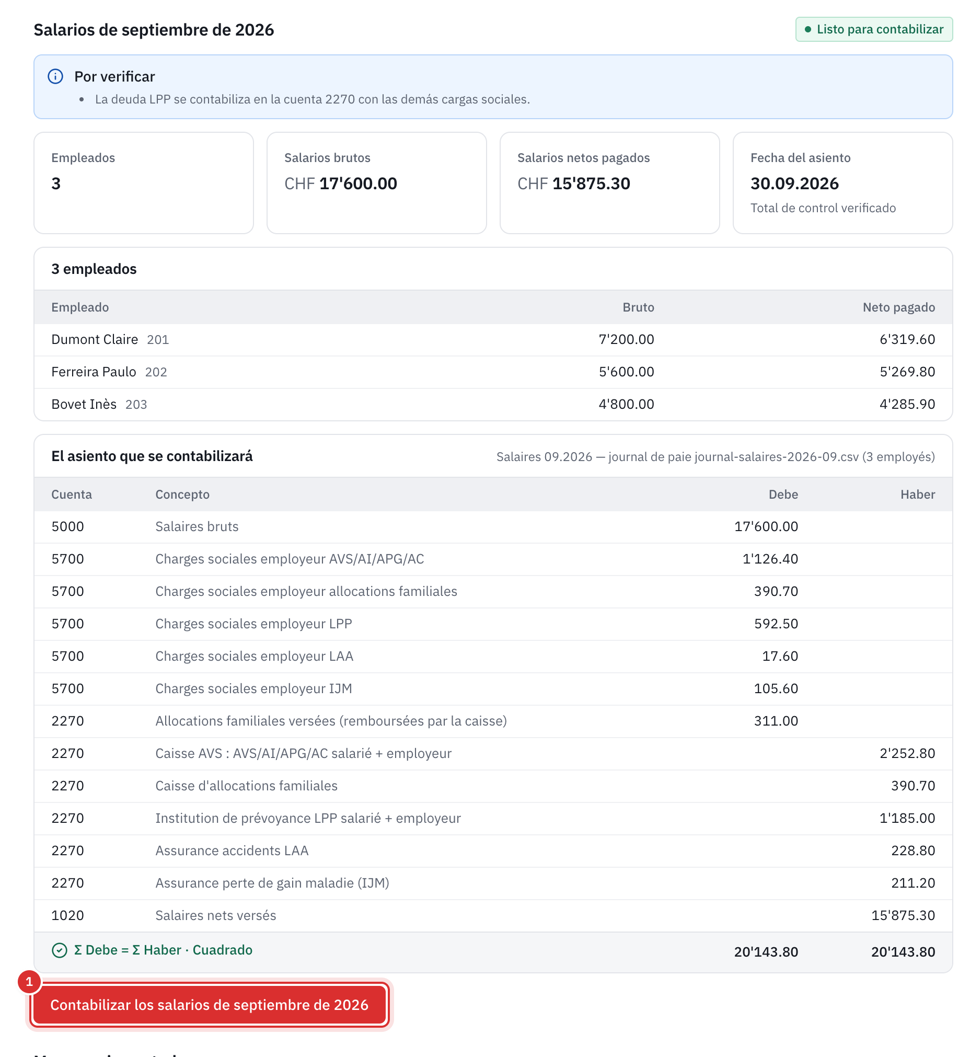This screenshot has height=1057, width=970.
Task: Open the Salarios netos pagados card
Action: (609, 183)
